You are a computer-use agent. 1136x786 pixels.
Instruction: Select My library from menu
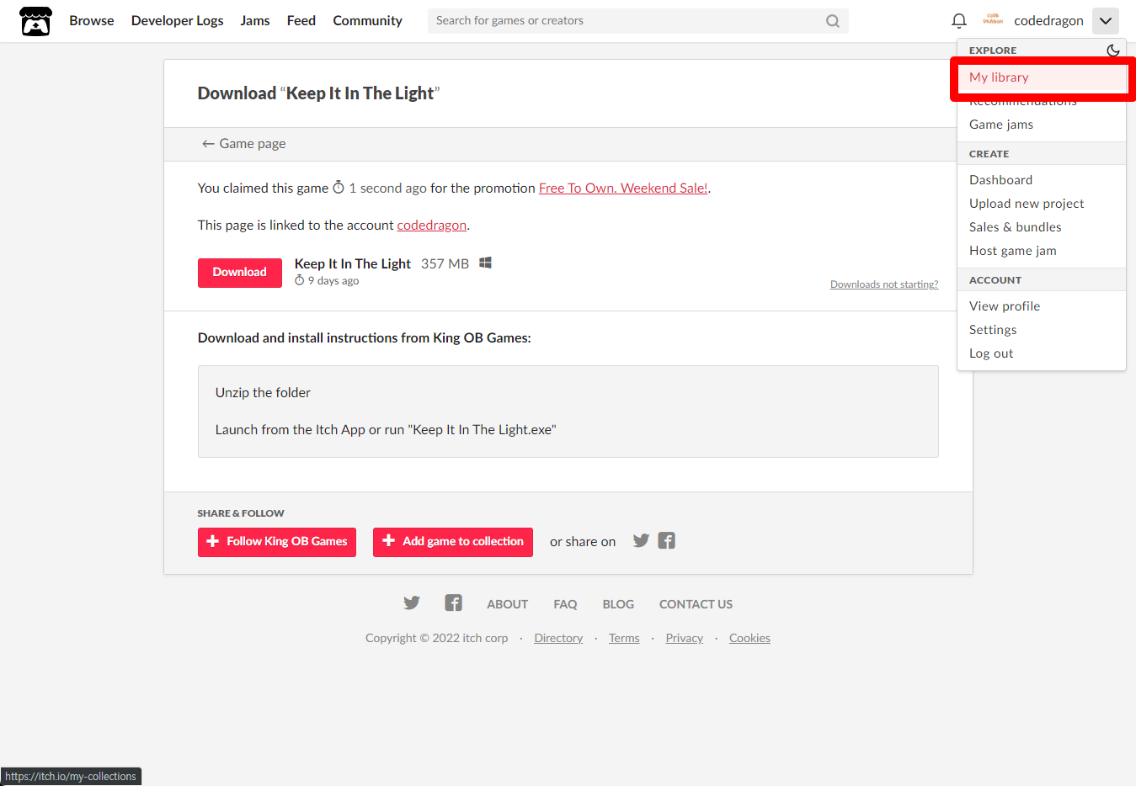pyautogui.click(x=1042, y=77)
